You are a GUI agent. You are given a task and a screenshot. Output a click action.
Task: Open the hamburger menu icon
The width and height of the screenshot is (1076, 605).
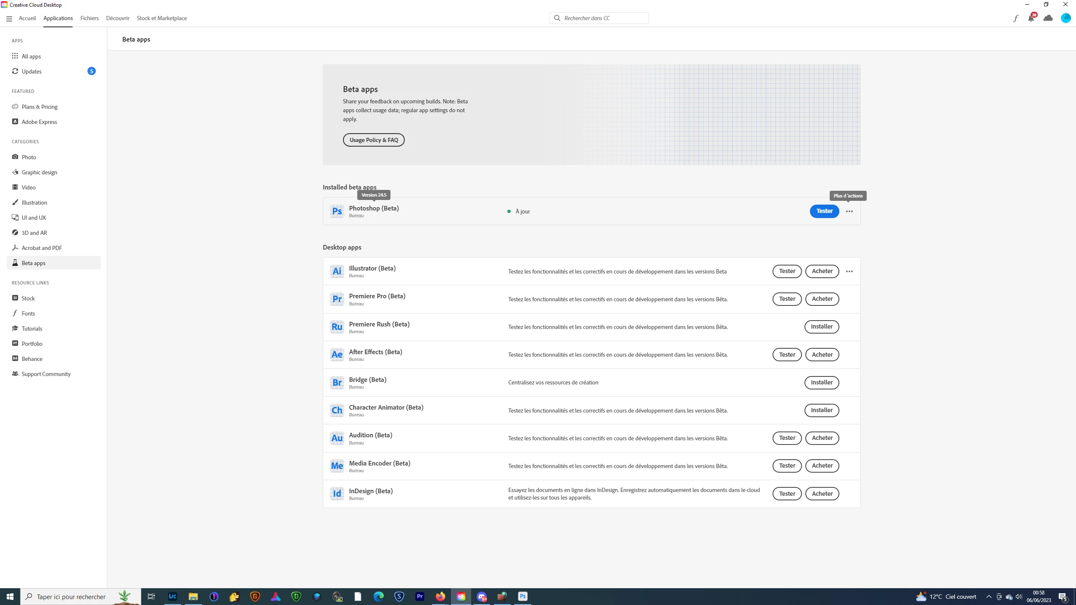[9, 18]
